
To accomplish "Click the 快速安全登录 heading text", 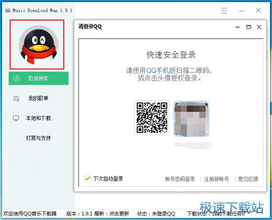I will [x=171, y=55].
